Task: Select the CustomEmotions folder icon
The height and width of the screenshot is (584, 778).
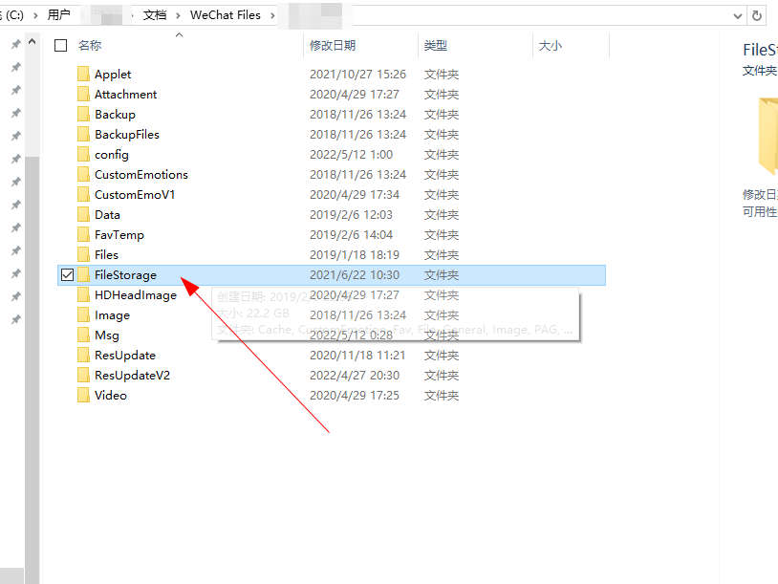Action: pyautogui.click(x=83, y=175)
